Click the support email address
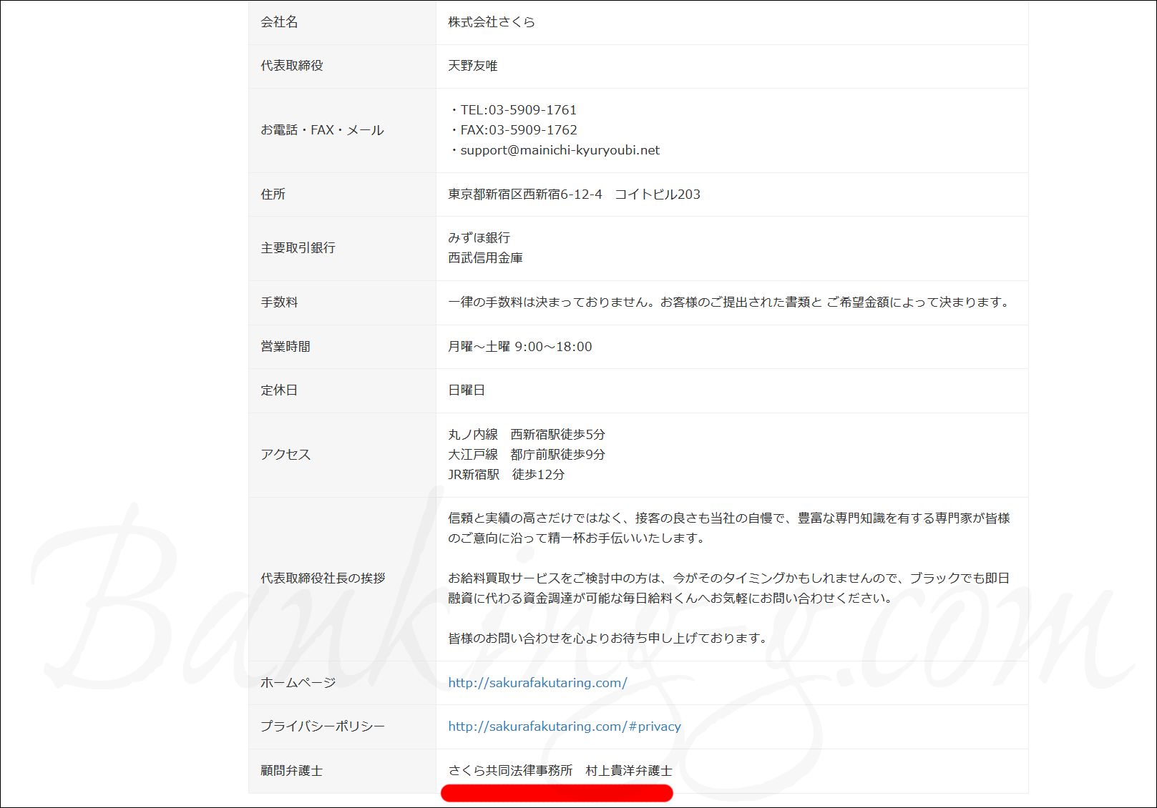 [560, 150]
